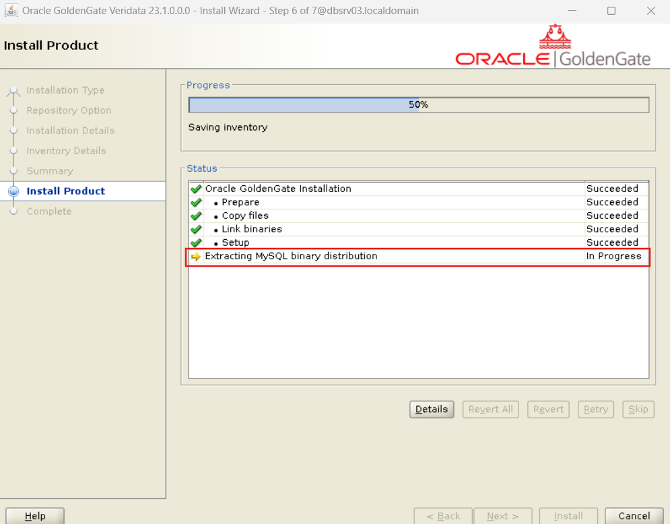Image resolution: width=670 pixels, height=524 pixels.
Task: Click the Revert button
Action: pos(548,410)
